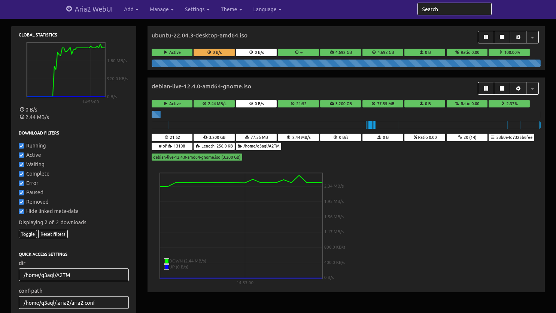
Task: Click the white 77.55 MB downloaded badge
Action: click(x=256, y=137)
